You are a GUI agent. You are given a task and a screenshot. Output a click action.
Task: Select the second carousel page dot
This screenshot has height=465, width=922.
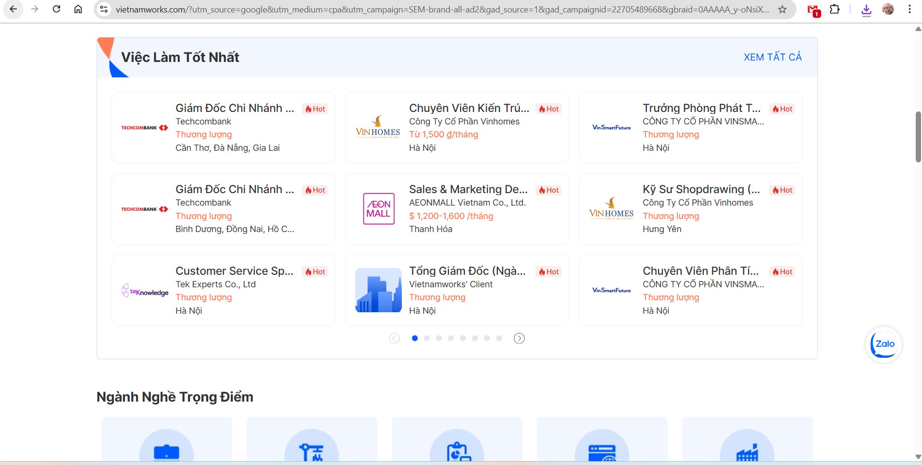click(x=427, y=338)
